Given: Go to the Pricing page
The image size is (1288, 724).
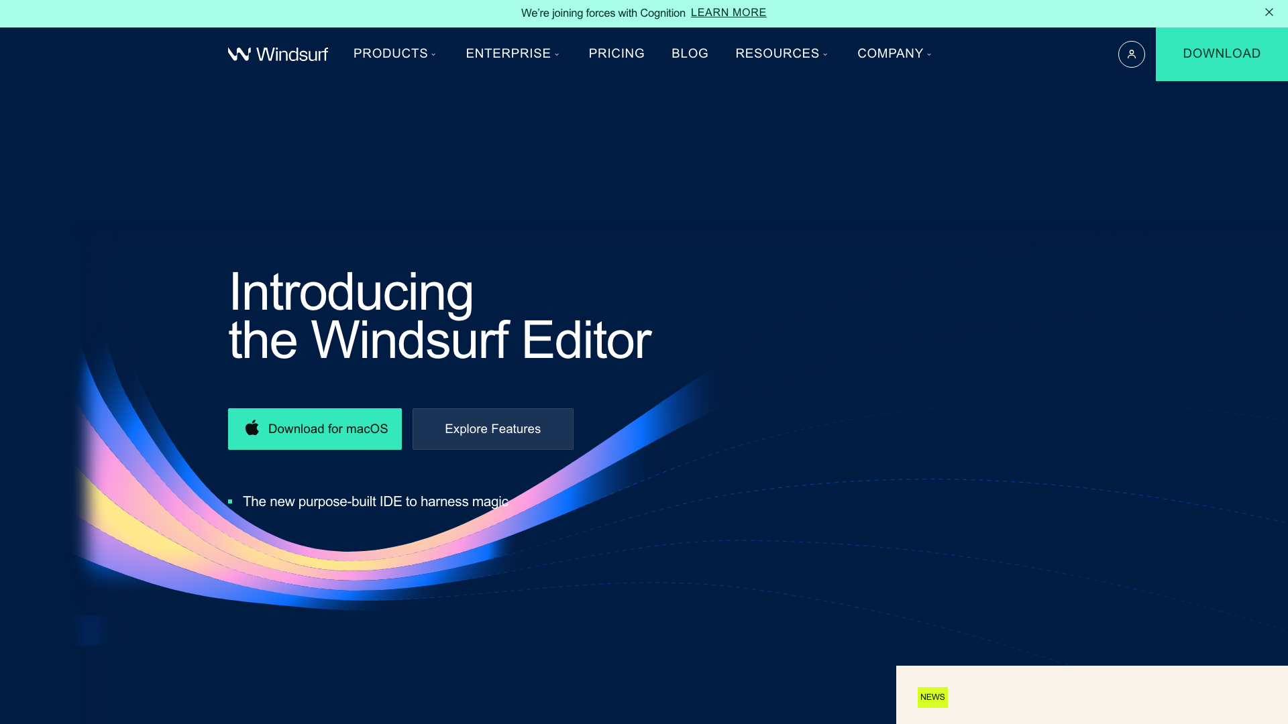Looking at the screenshot, I should pyautogui.click(x=616, y=54).
